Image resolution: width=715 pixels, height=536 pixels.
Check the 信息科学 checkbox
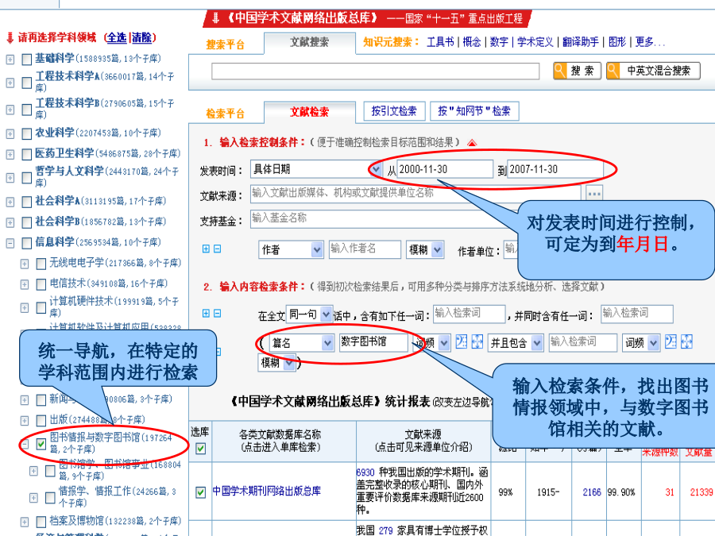coord(26,243)
